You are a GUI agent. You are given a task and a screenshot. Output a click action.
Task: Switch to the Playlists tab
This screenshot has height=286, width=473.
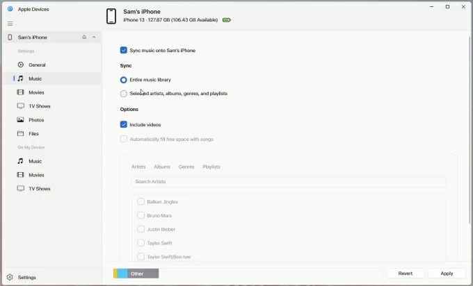(211, 167)
